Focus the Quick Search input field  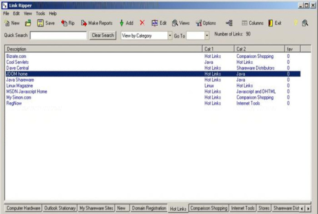click(58, 35)
